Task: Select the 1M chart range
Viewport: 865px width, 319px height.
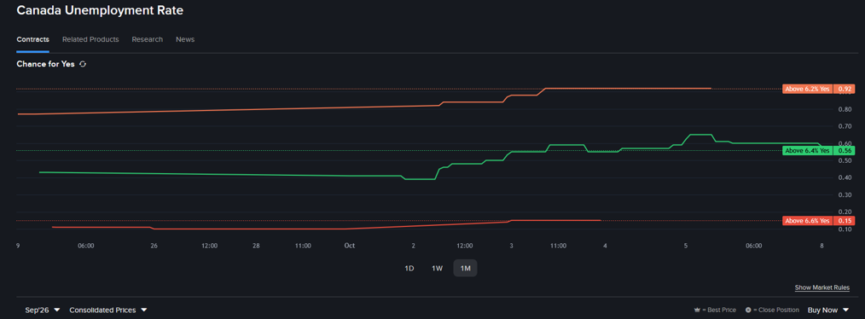Action: click(465, 268)
